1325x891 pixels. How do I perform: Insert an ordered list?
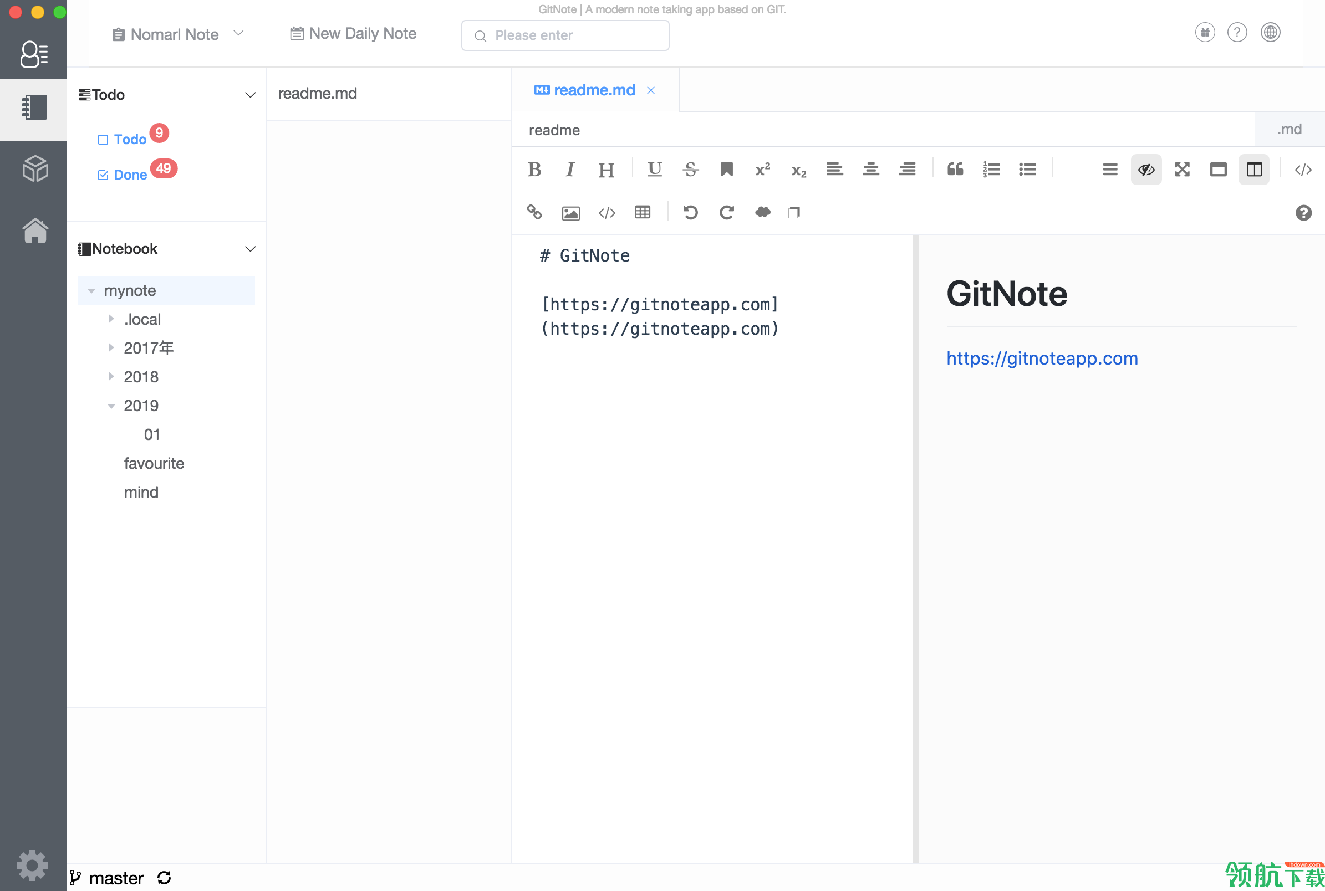coord(991,170)
